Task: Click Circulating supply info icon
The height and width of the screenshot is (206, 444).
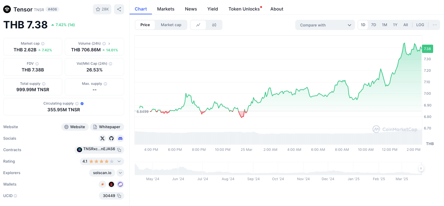Action: tap(77, 104)
